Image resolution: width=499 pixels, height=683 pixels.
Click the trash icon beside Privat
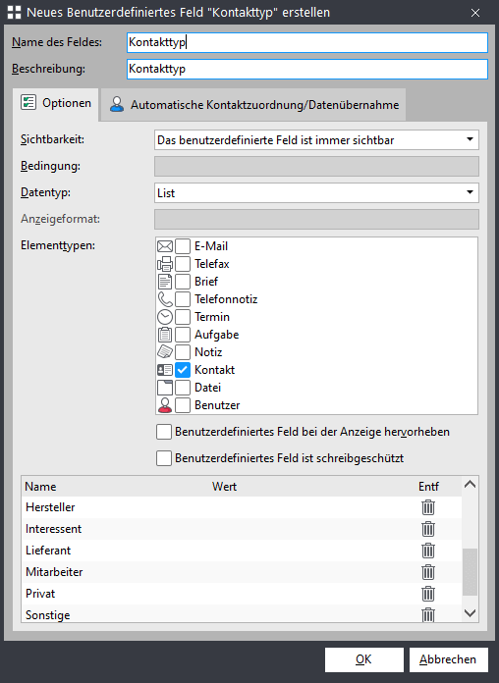[428, 594]
